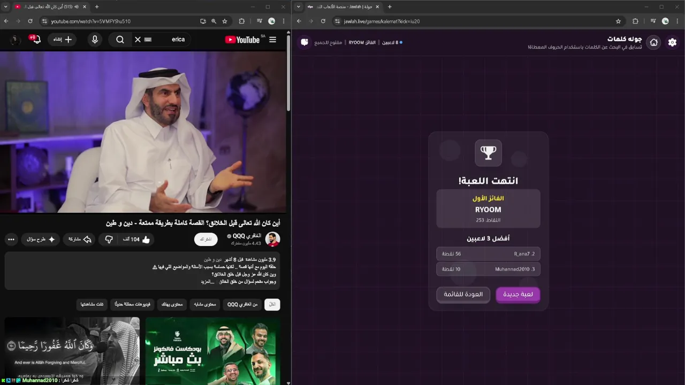Click the trophy icon in game-over card

(488, 153)
